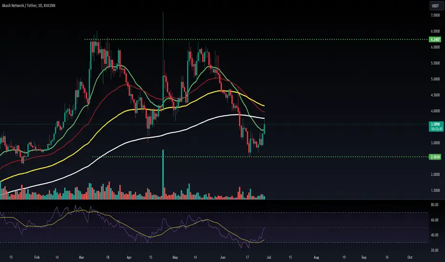Click the Feb date on time axis

click(37, 257)
